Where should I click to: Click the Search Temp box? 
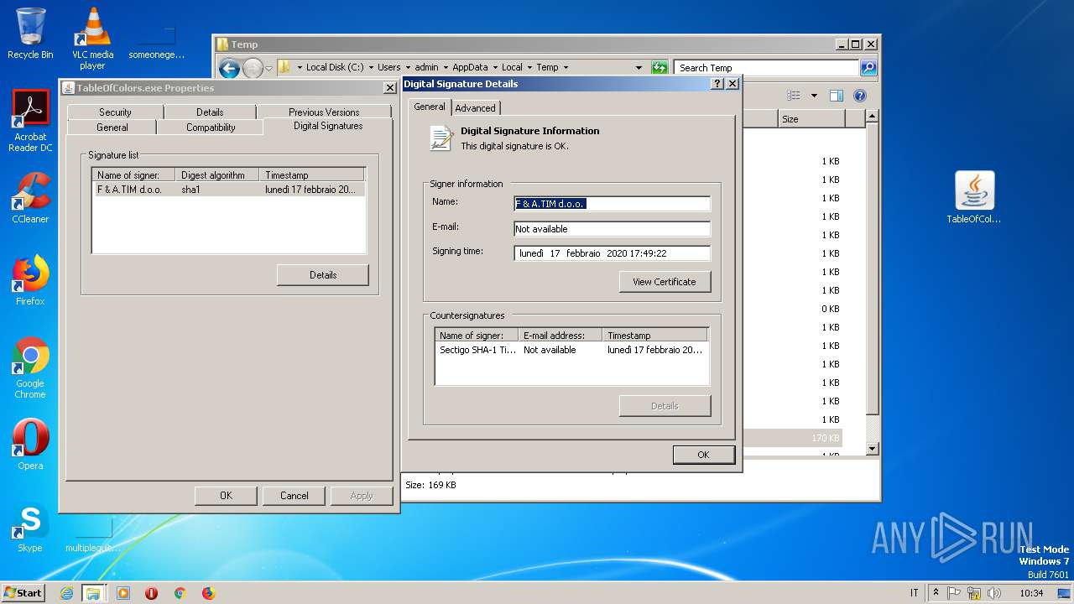pyautogui.click(x=766, y=68)
